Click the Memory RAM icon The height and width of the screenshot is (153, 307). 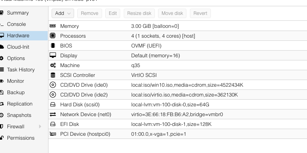tap(53, 26)
